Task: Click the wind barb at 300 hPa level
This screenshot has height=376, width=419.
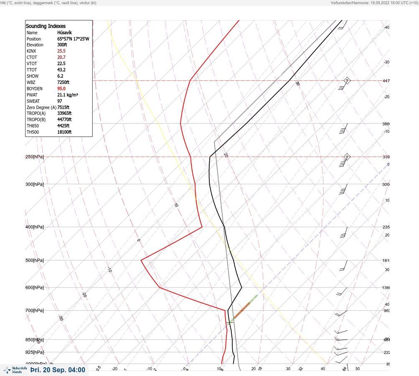Action: 343,189
